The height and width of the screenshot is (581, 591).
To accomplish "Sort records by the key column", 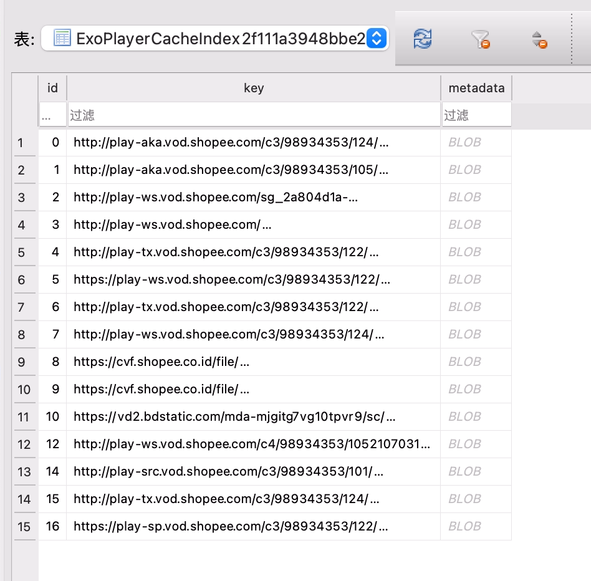I will [x=254, y=88].
